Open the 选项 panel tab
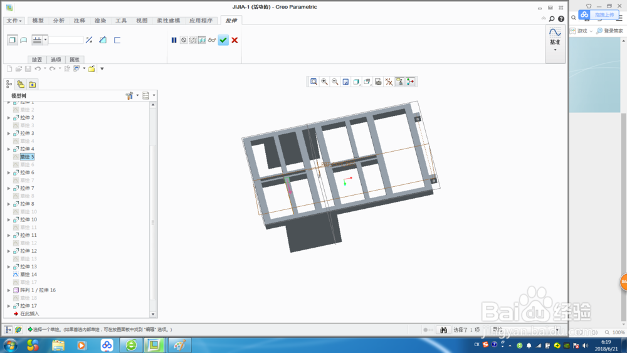 56,60
